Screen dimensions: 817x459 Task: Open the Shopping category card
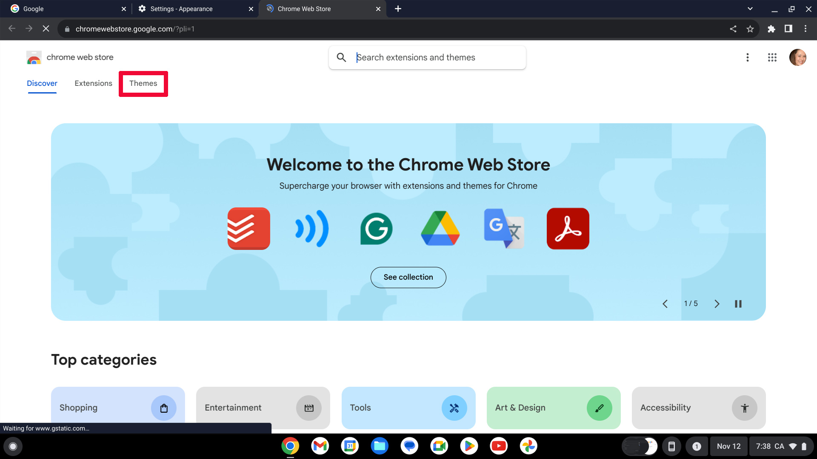[118, 408]
